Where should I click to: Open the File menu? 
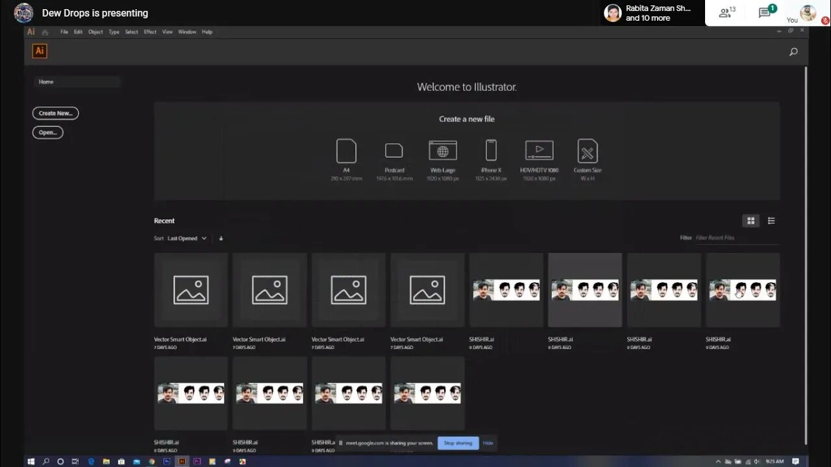64,32
